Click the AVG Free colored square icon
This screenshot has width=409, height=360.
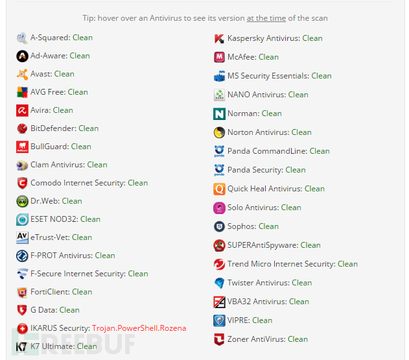(22, 92)
